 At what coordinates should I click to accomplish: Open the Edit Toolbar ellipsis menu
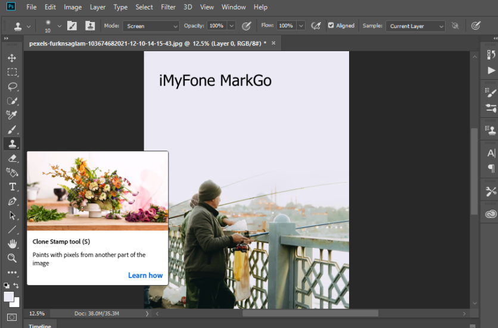[12, 273]
